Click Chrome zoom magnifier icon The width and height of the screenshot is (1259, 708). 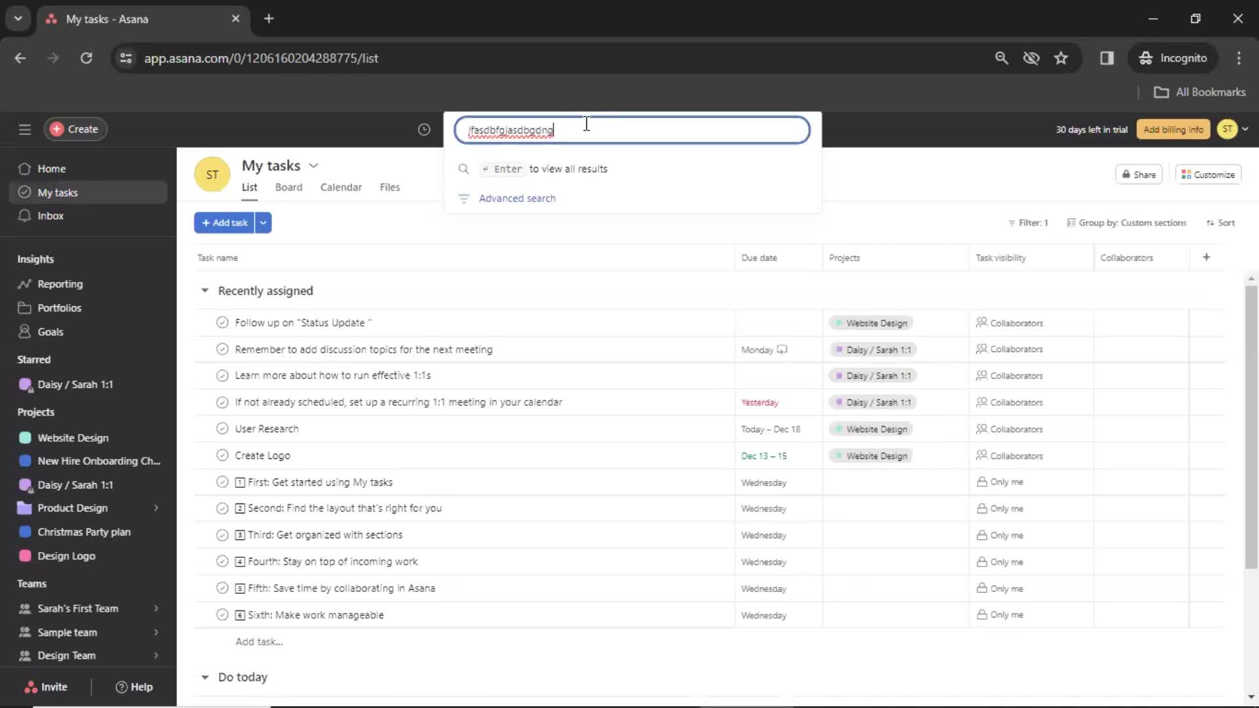1001,58
